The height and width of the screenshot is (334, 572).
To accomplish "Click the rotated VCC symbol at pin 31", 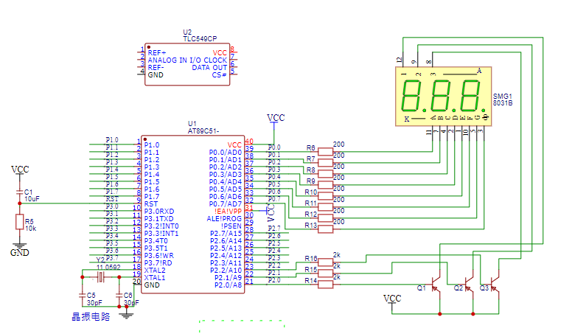I will (x=269, y=212).
